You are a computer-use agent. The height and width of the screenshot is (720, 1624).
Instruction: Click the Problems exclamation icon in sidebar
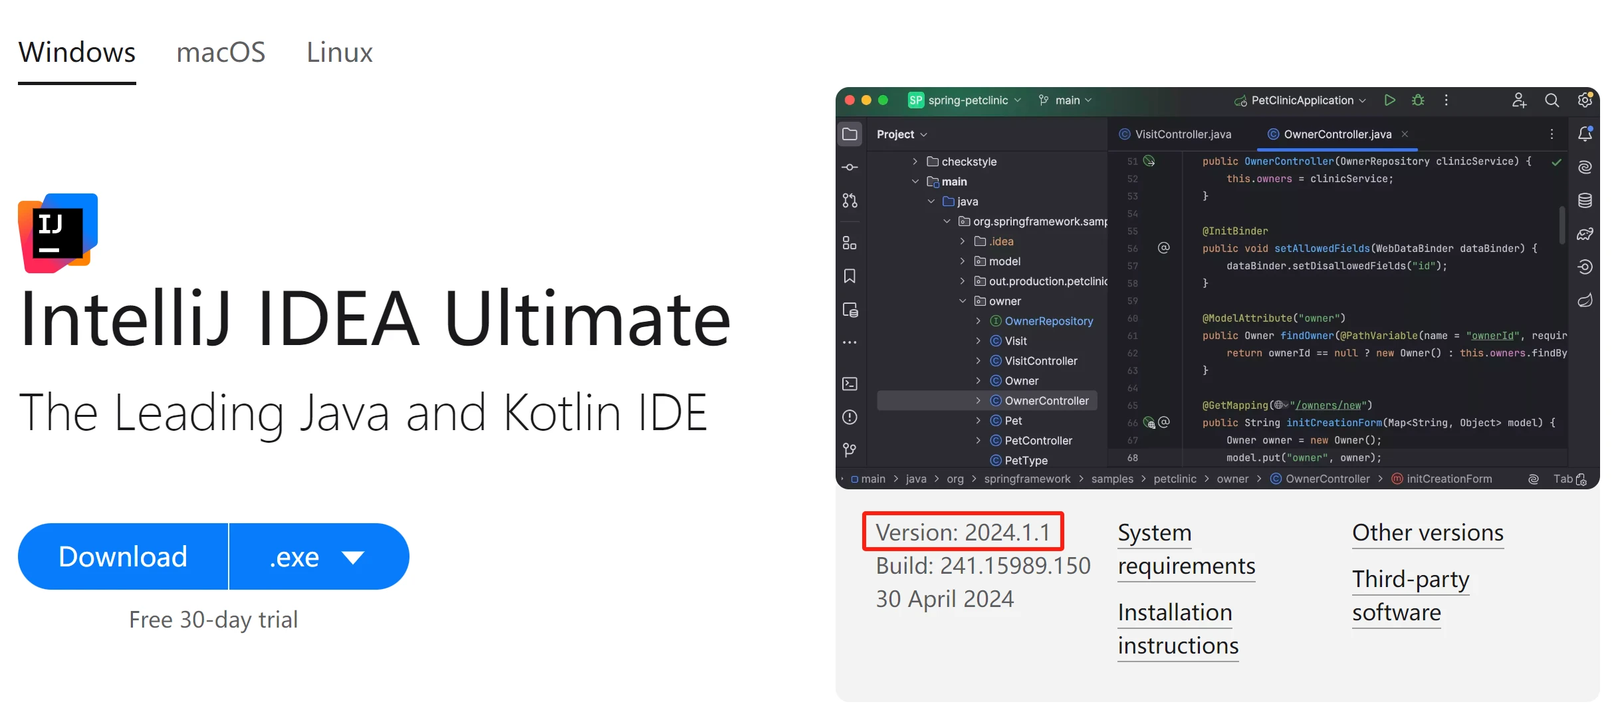point(850,418)
